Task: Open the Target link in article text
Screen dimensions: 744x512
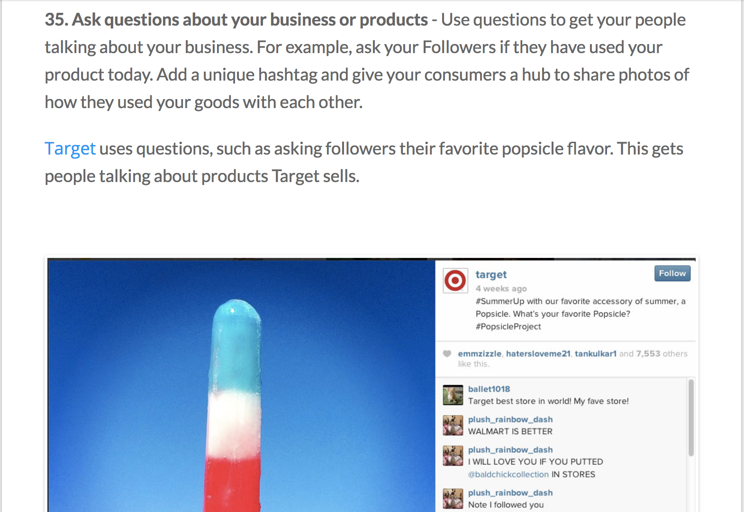Action: (70, 149)
